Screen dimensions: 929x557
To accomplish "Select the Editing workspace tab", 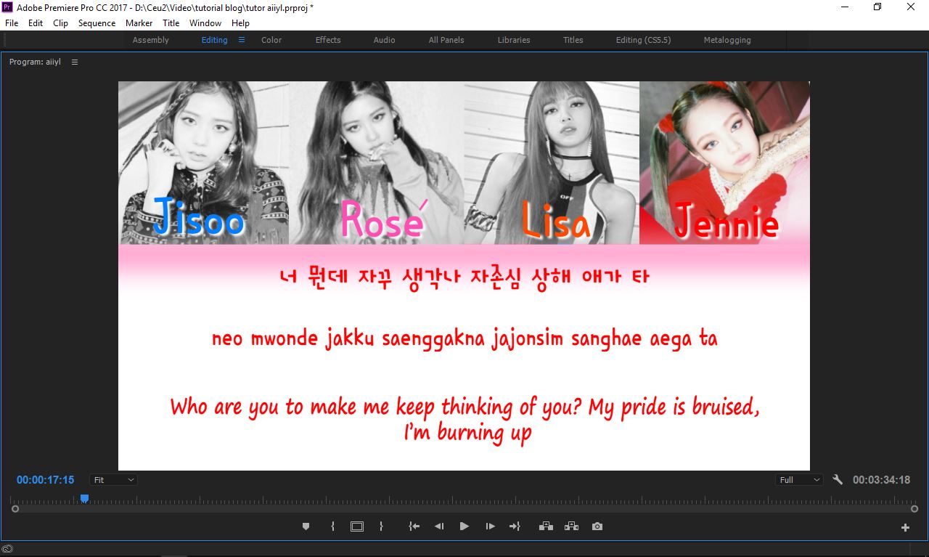I will pyautogui.click(x=214, y=40).
